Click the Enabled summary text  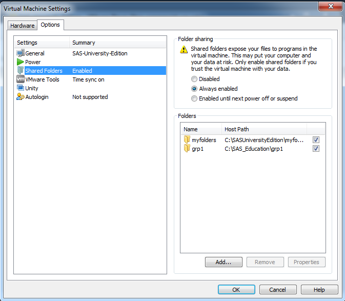(82, 71)
